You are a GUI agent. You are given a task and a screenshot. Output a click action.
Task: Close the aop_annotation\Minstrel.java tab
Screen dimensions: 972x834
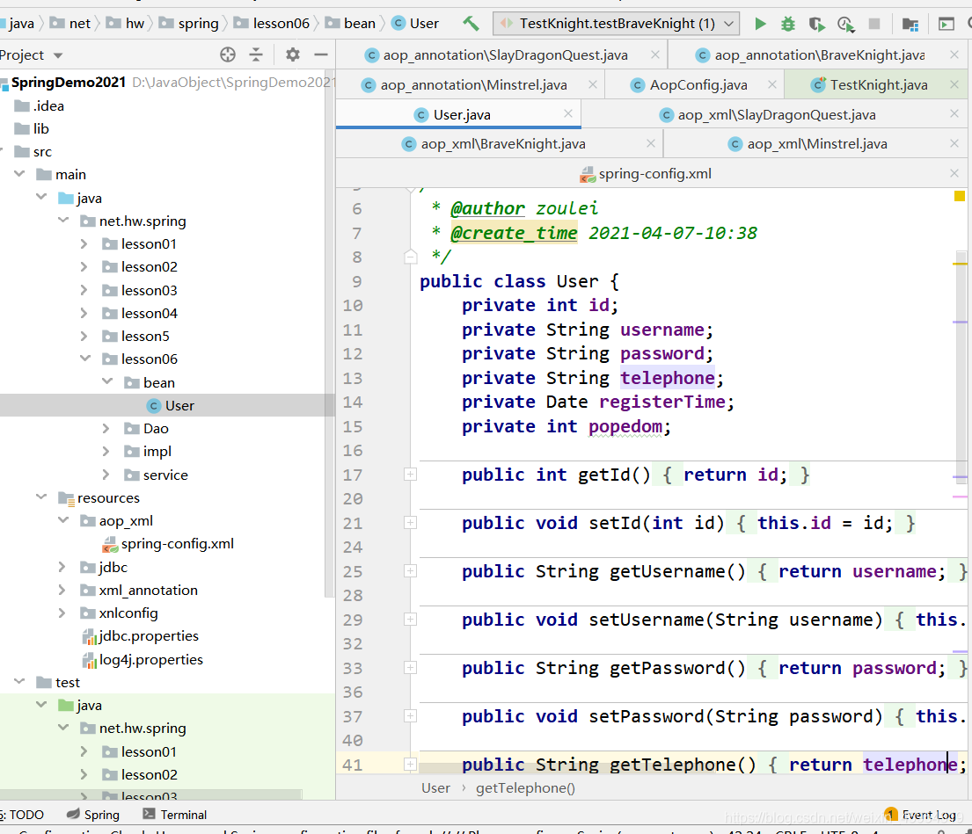point(593,84)
